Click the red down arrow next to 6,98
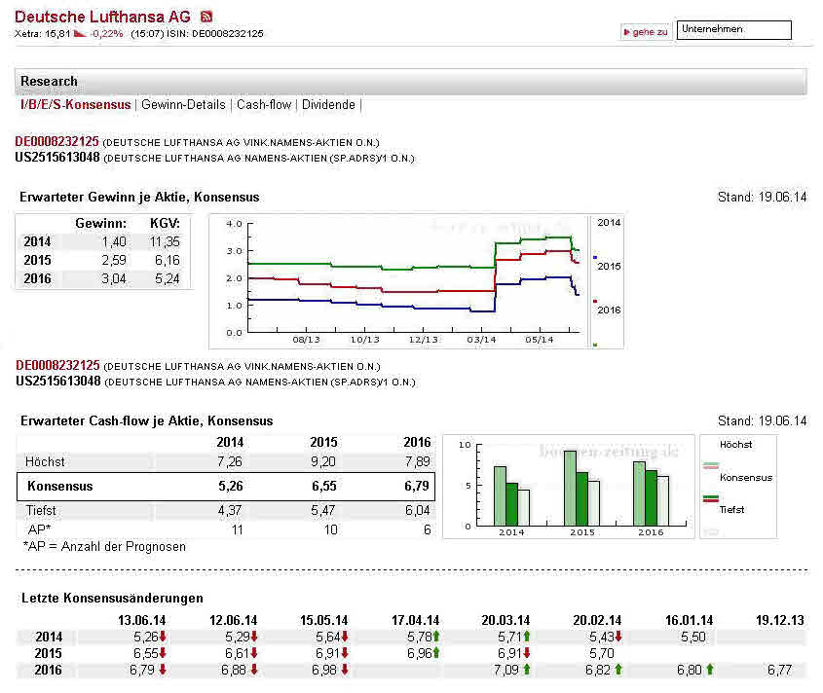 tap(345, 670)
